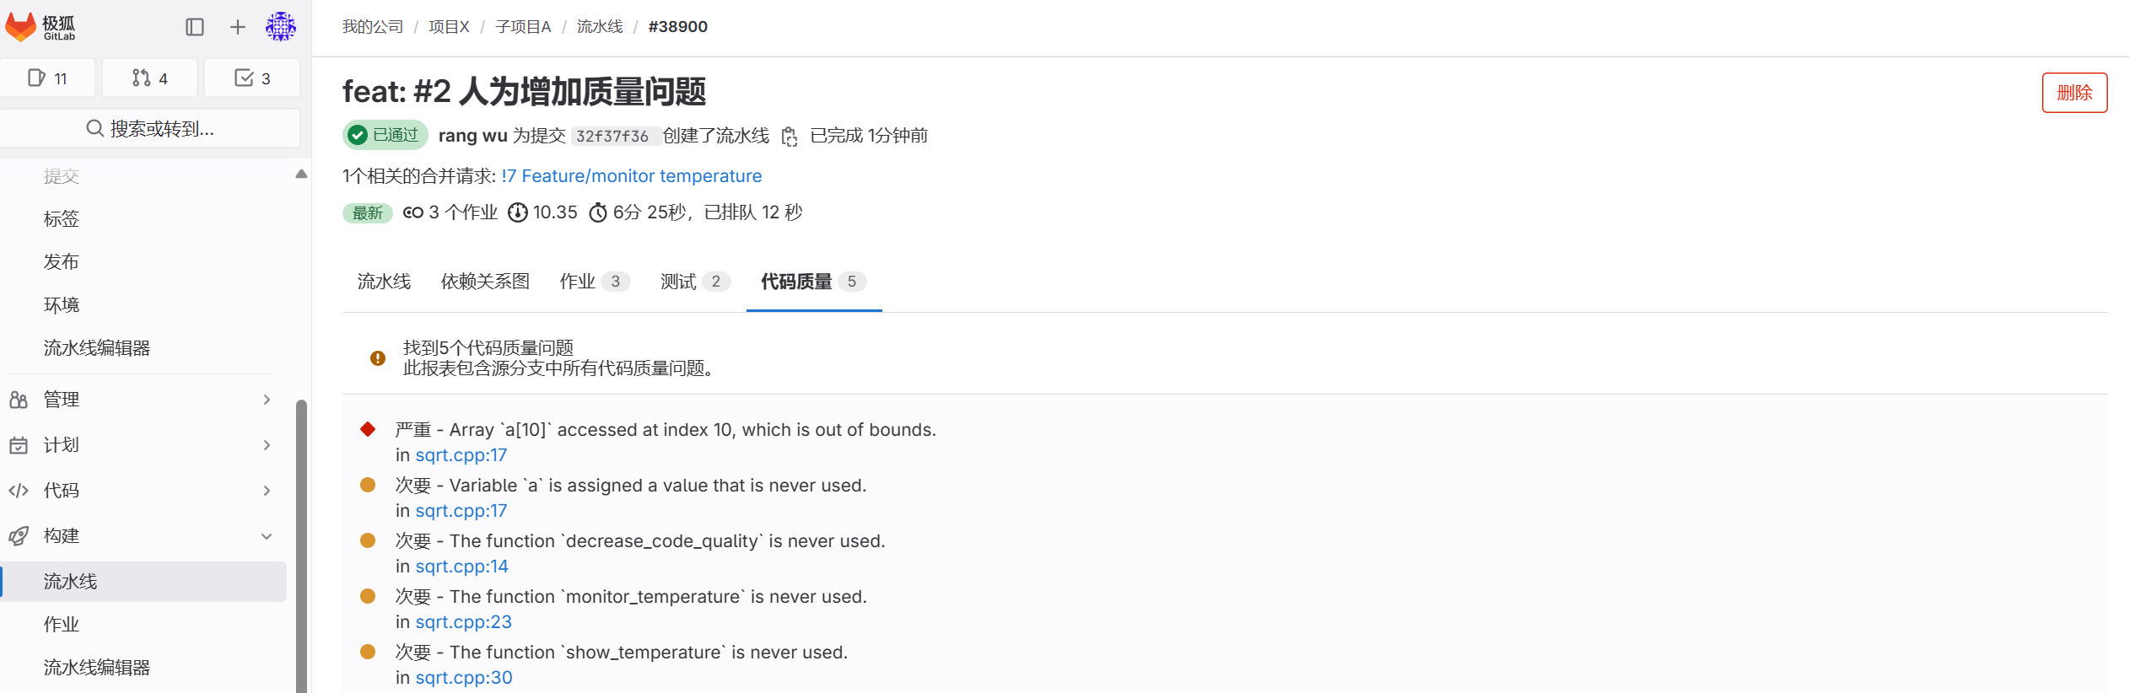Image resolution: width=2129 pixels, height=693 pixels.
Task: Click the plus create new icon
Action: pos(238,27)
